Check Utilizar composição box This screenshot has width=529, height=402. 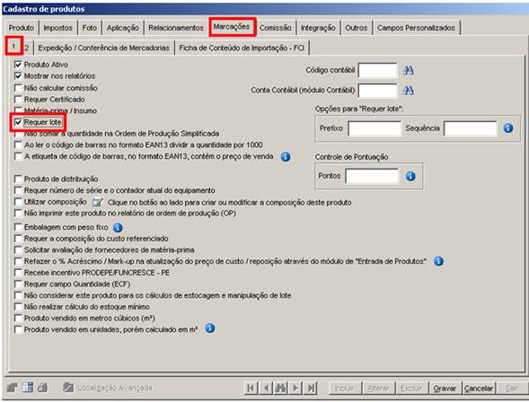18,202
